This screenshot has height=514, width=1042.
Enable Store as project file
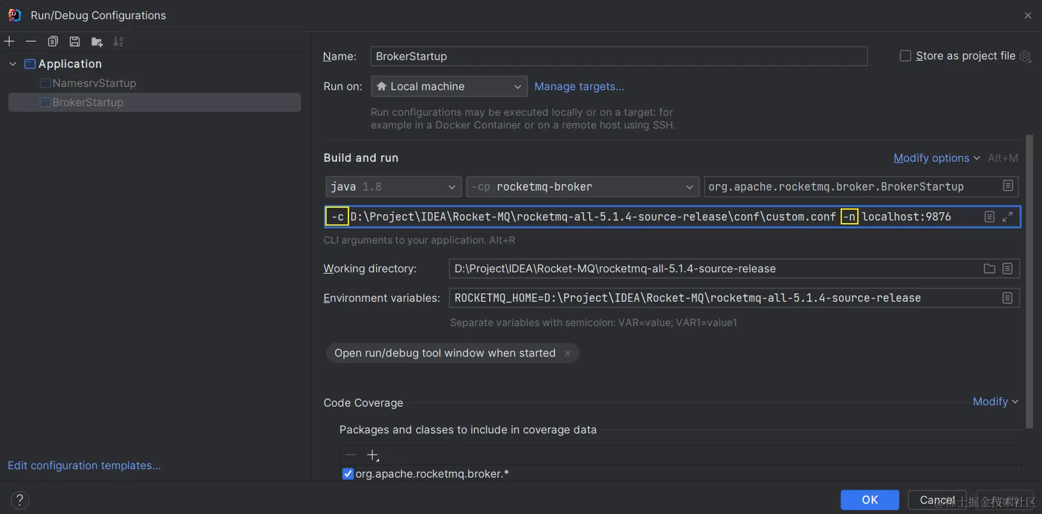[905, 56]
